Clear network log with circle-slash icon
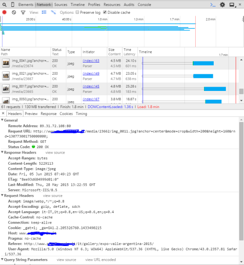Screen dimensions: 244x265 tap(14, 12)
